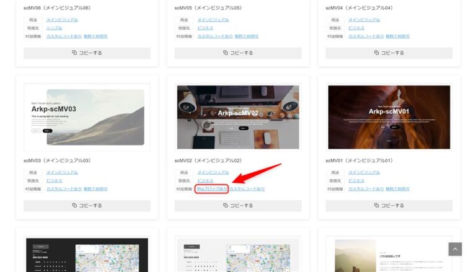Copy the scMV04 pattern
This screenshot has width=476, height=272.
(389, 53)
